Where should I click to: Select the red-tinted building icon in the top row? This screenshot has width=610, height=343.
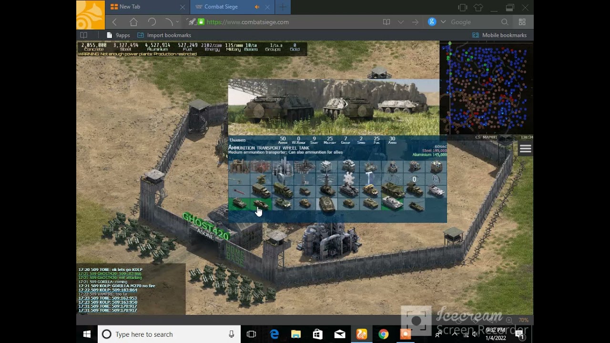pos(261,167)
